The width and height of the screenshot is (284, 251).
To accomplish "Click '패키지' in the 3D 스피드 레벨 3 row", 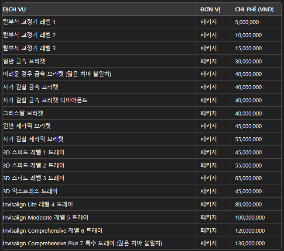I will (209, 178).
